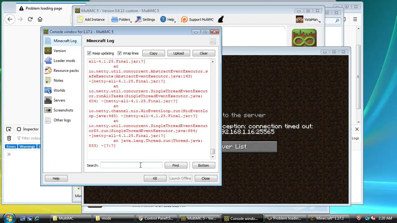Open Help in the console window

coord(56,178)
